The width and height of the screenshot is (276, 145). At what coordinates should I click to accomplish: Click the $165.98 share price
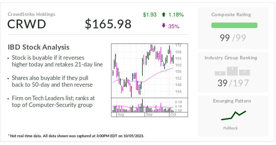[x=108, y=24]
